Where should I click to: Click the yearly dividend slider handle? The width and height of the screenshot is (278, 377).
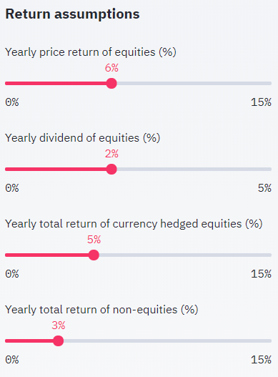tap(111, 169)
